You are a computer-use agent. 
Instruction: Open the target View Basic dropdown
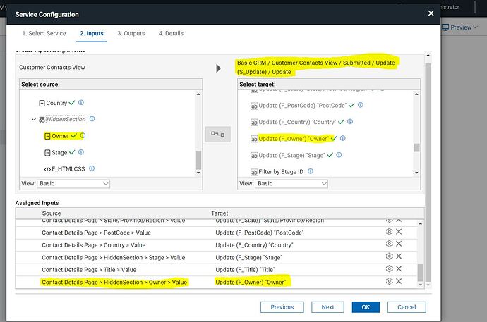(x=291, y=183)
